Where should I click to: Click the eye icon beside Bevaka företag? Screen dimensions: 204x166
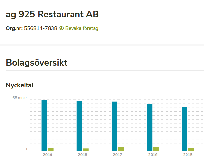[61, 28]
